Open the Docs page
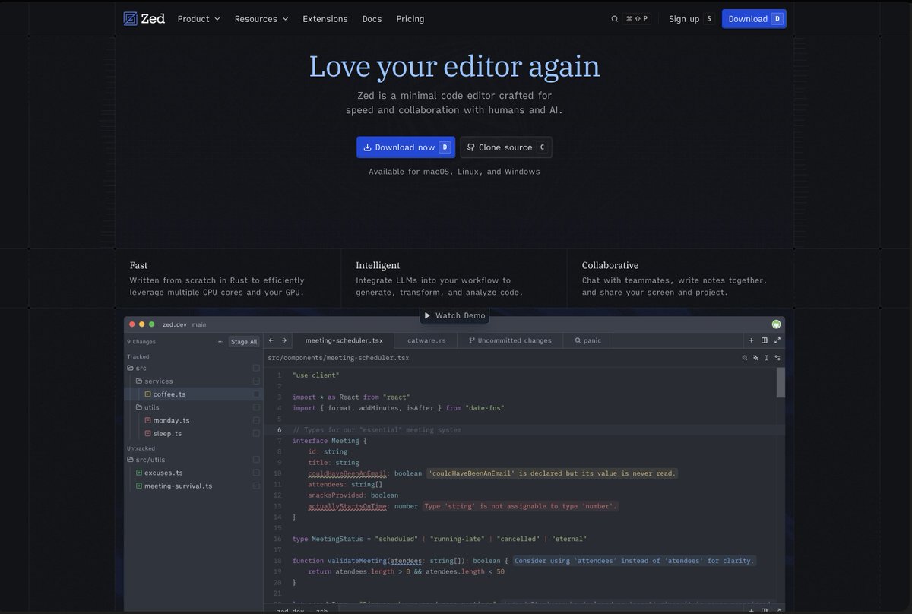The image size is (912, 614). pos(372,19)
